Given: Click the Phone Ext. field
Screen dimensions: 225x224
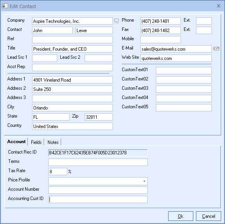Looking at the screenshot, I should click(x=204, y=21).
